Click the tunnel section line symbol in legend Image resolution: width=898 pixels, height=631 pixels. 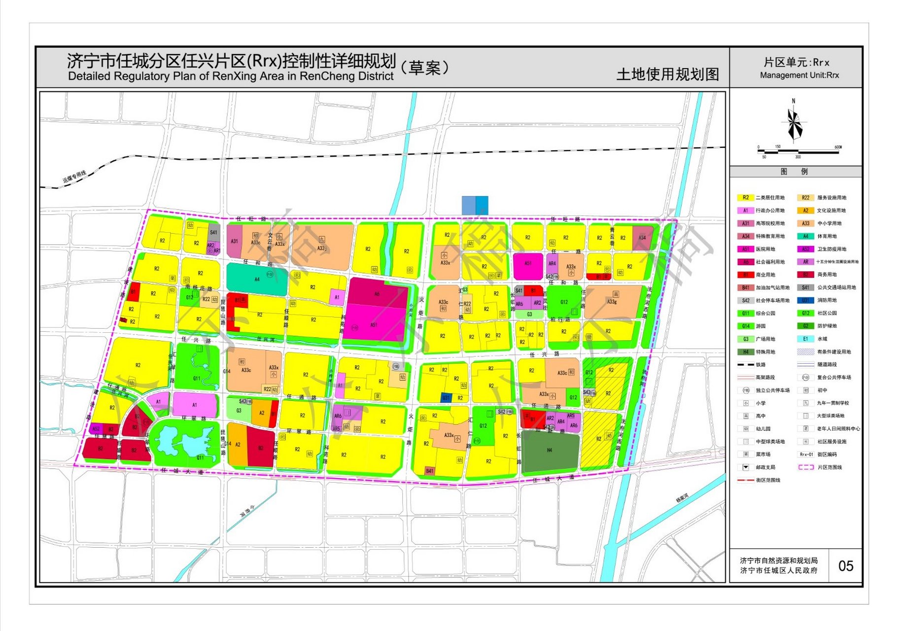805,365
